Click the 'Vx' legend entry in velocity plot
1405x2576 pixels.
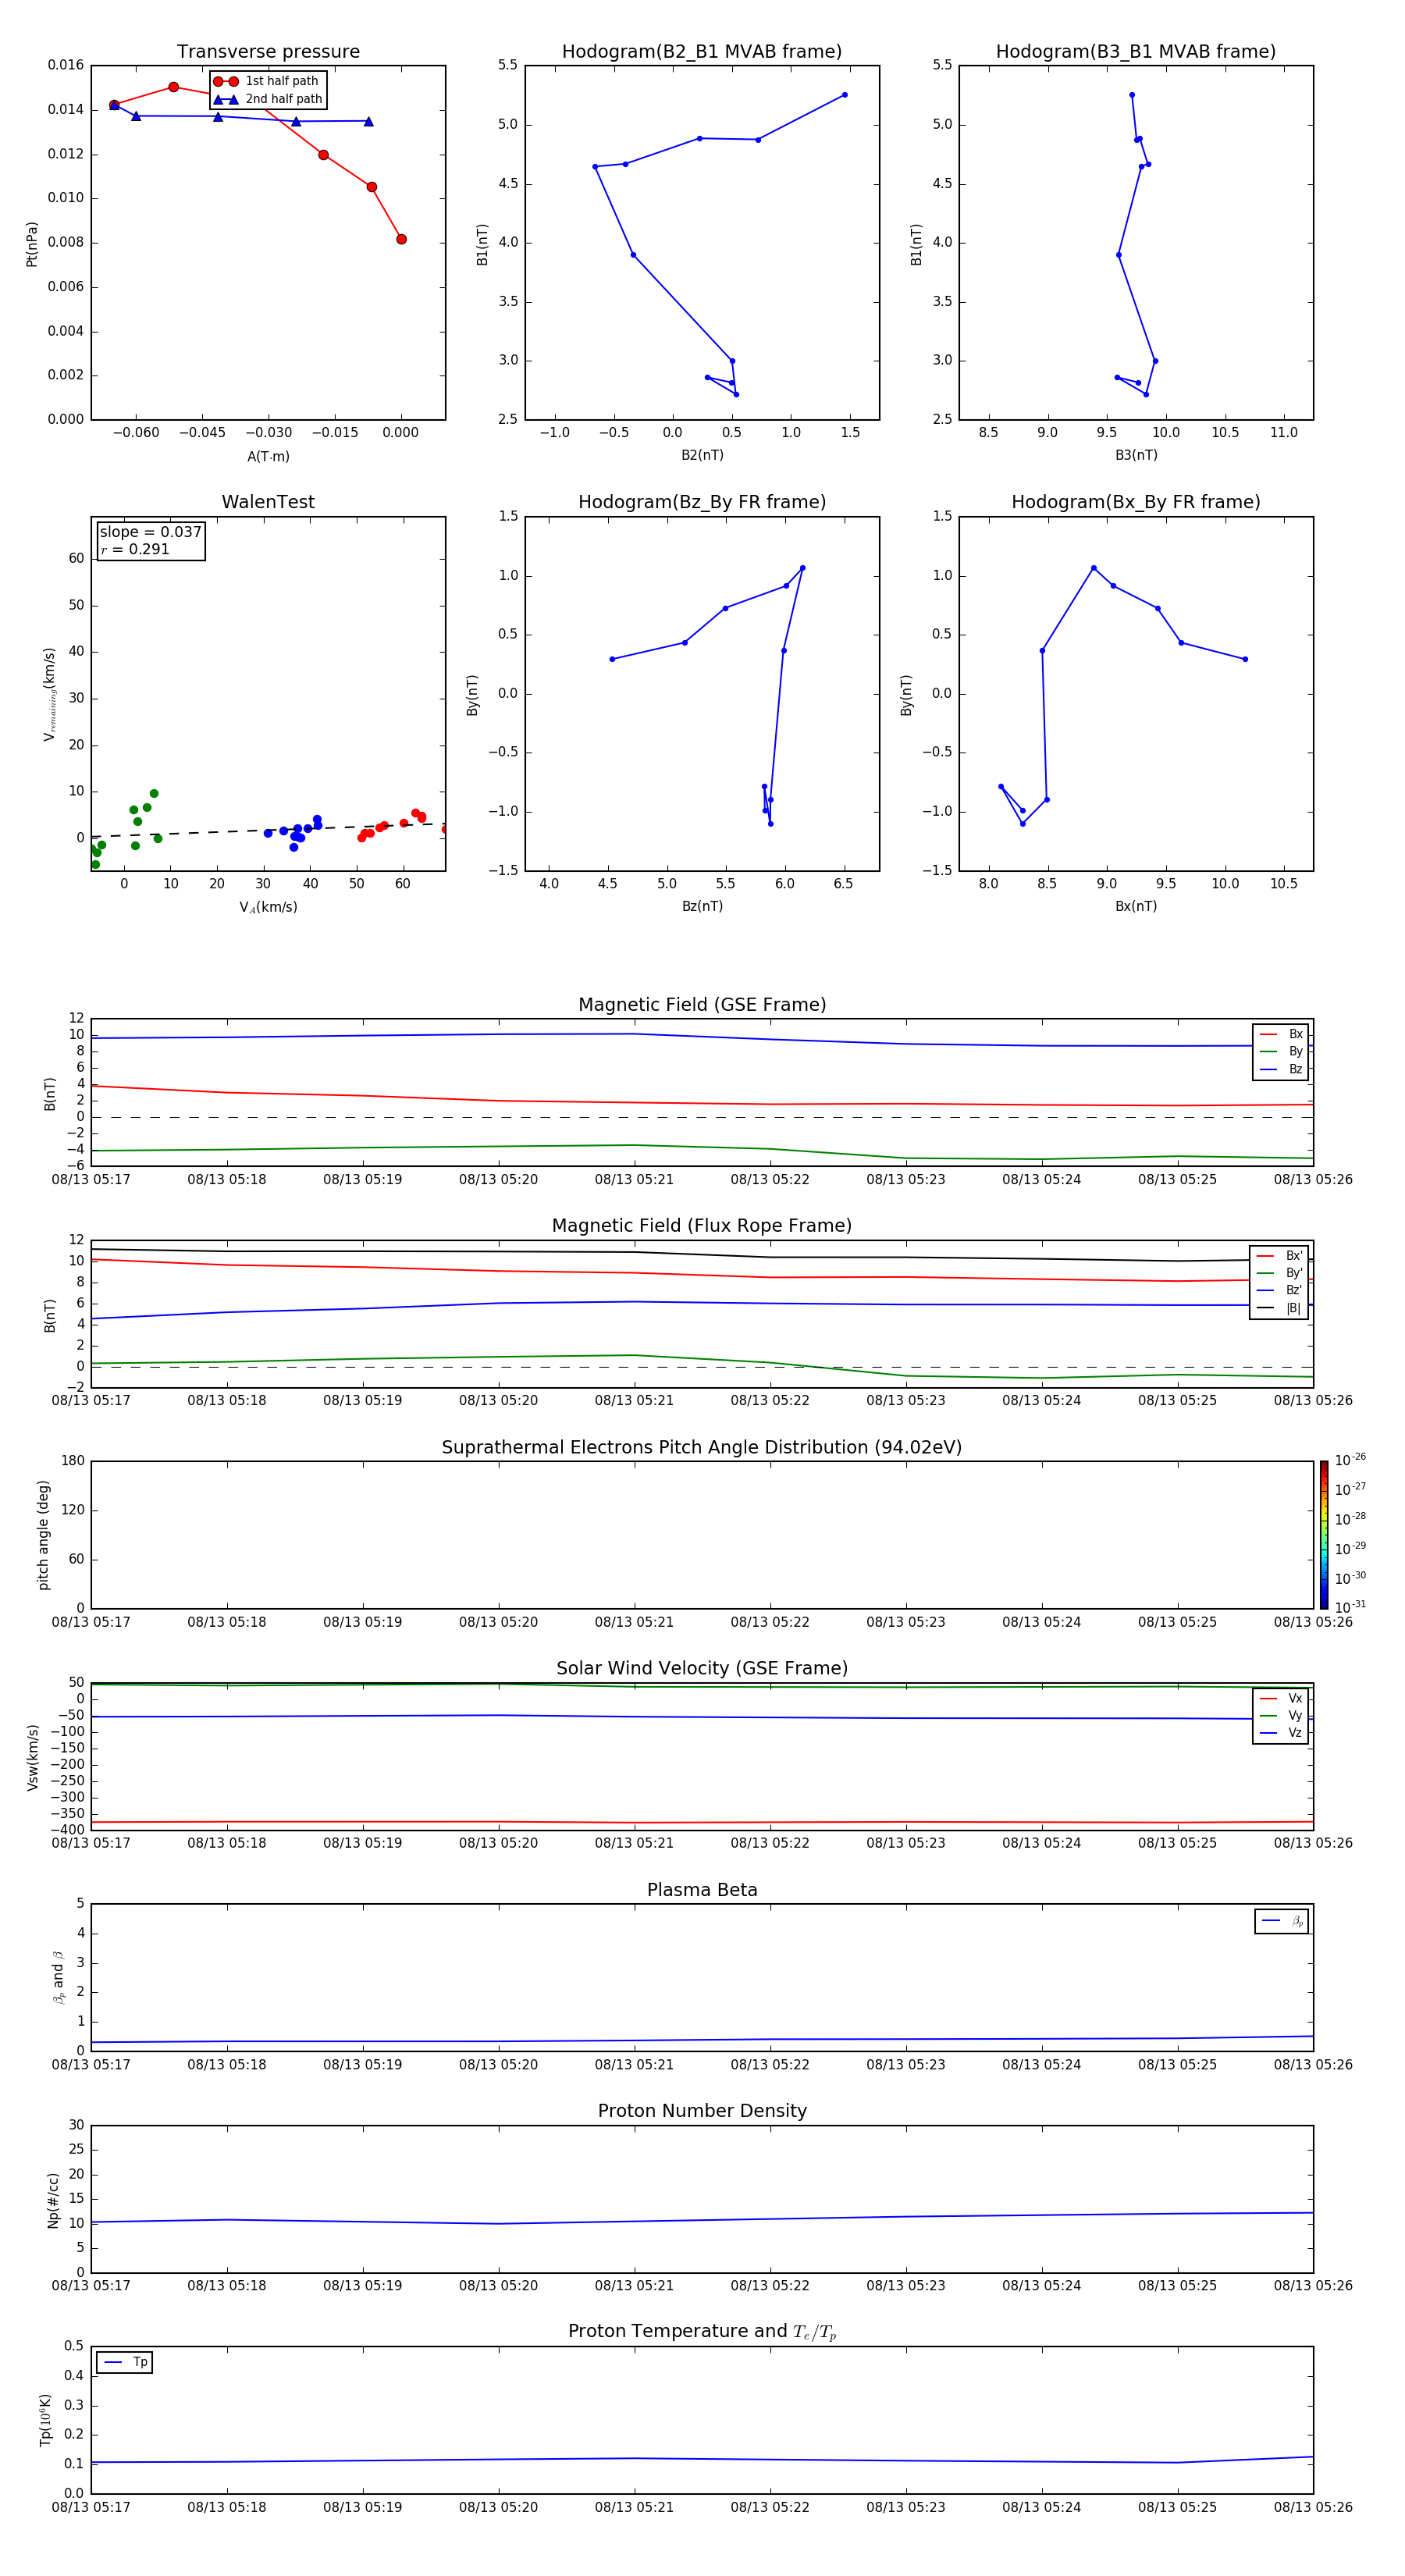(1281, 1698)
